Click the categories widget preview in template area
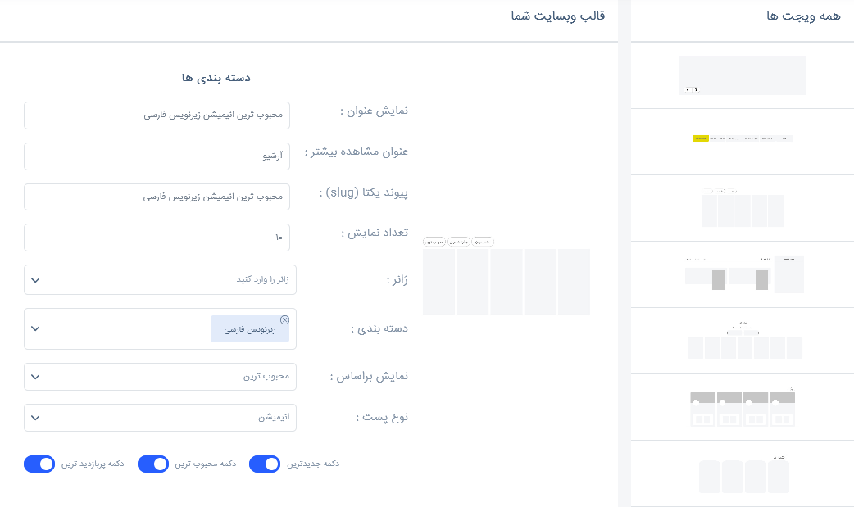 pyautogui.click(x=506, y=275)
